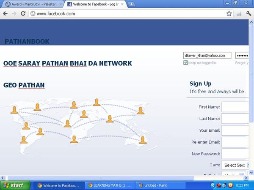Click the browser back arrow

click(x=5, y=14)
